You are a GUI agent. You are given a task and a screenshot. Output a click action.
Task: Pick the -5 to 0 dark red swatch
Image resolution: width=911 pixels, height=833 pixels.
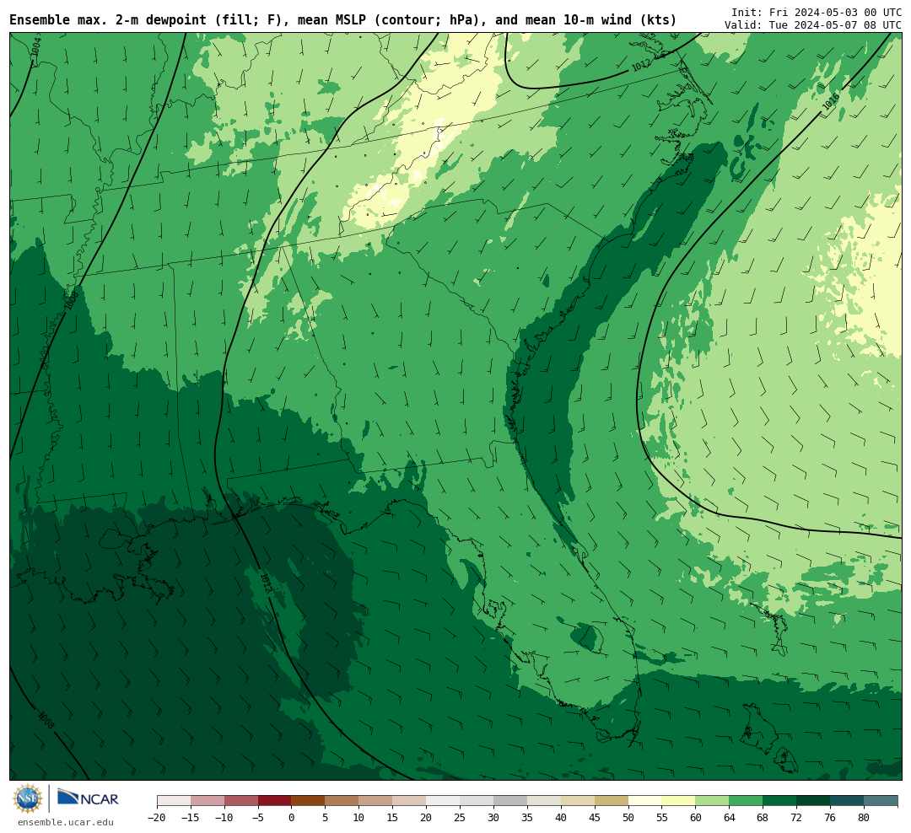tap(275, 801)
